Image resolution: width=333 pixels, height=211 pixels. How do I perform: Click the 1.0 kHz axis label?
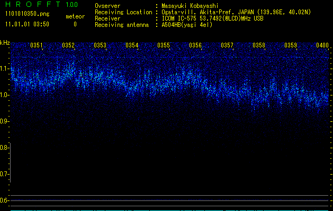[x=4, y=95]
